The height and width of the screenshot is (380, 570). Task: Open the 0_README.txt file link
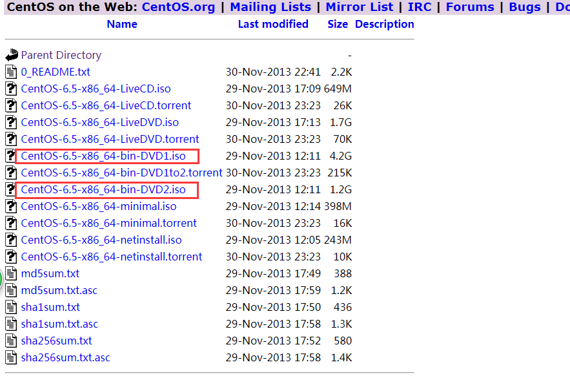pyautogui.click(x=56, y=72)
